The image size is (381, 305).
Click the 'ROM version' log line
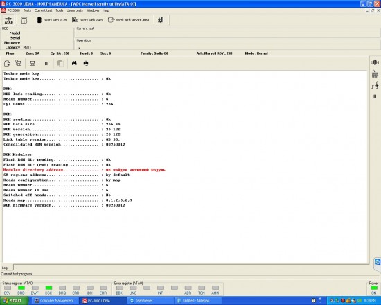click(62, 130)
